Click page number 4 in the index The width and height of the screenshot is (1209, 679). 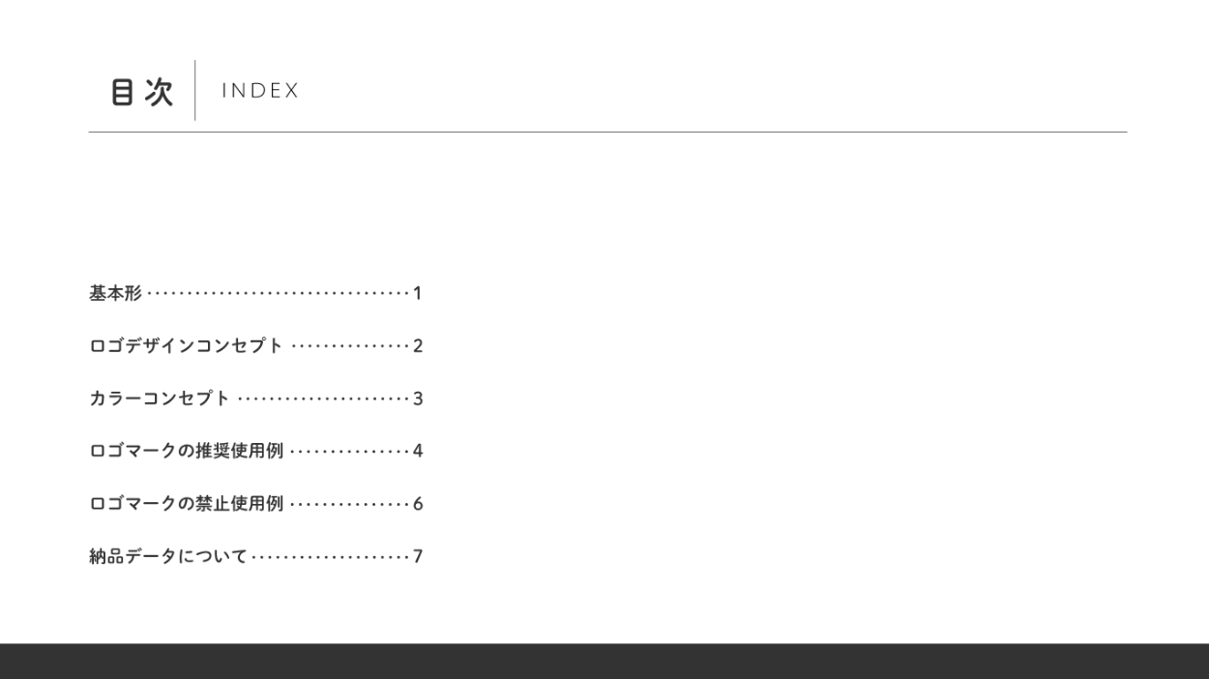418,451
